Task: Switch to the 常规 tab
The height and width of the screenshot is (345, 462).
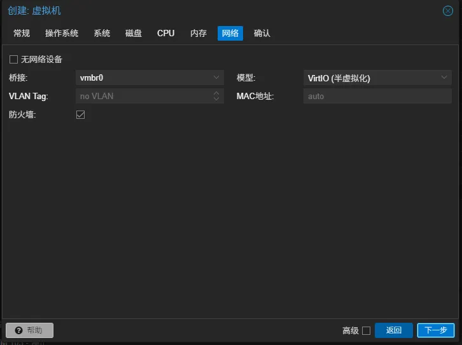Action: tap(22, 33)
